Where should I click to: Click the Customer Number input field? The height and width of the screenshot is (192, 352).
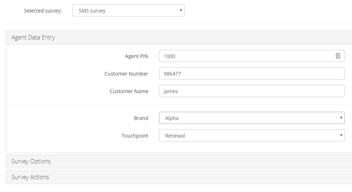coord(252,73)
